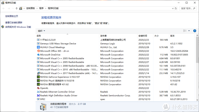This screenshot has height=112, width=199.
Task: Click the 593 MB size cell
Action: click(164, 40)
